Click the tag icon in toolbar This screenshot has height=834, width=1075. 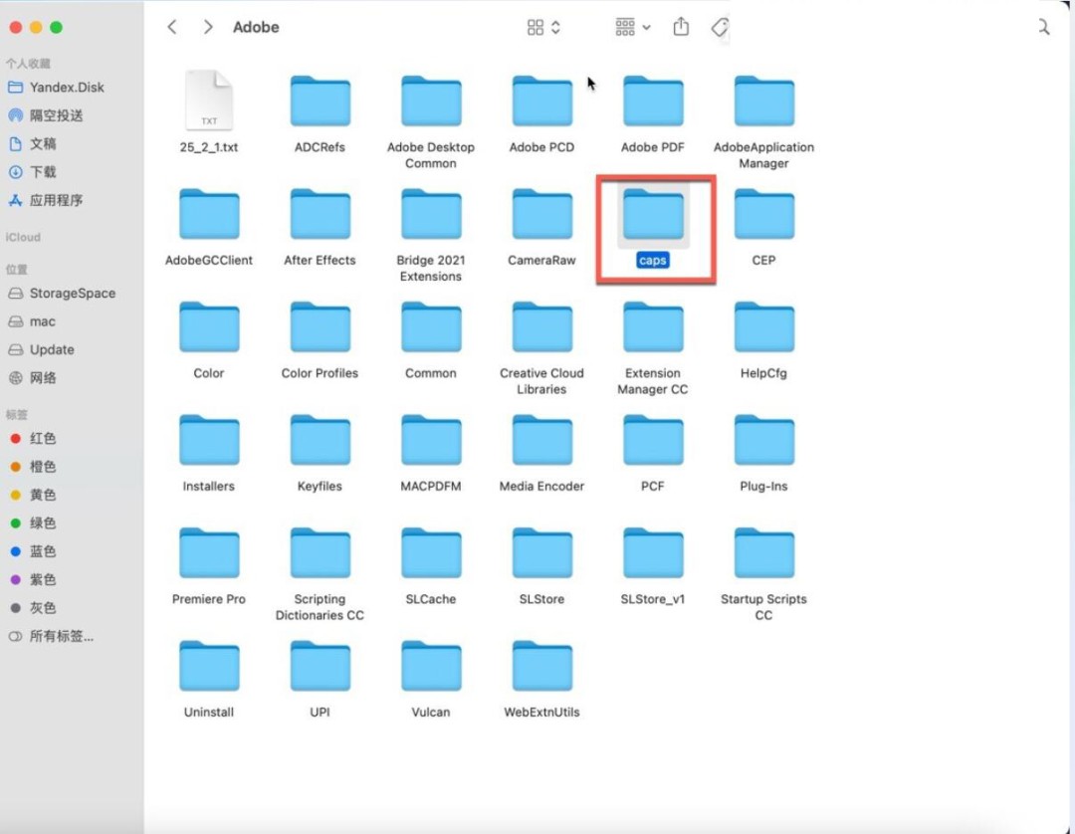click(x=720, y=27)
